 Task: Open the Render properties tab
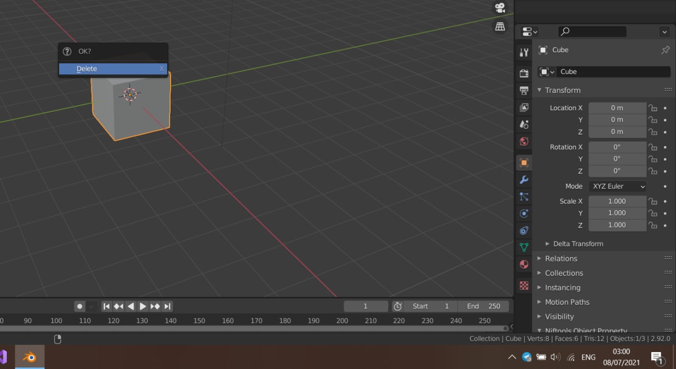[524, 73]
